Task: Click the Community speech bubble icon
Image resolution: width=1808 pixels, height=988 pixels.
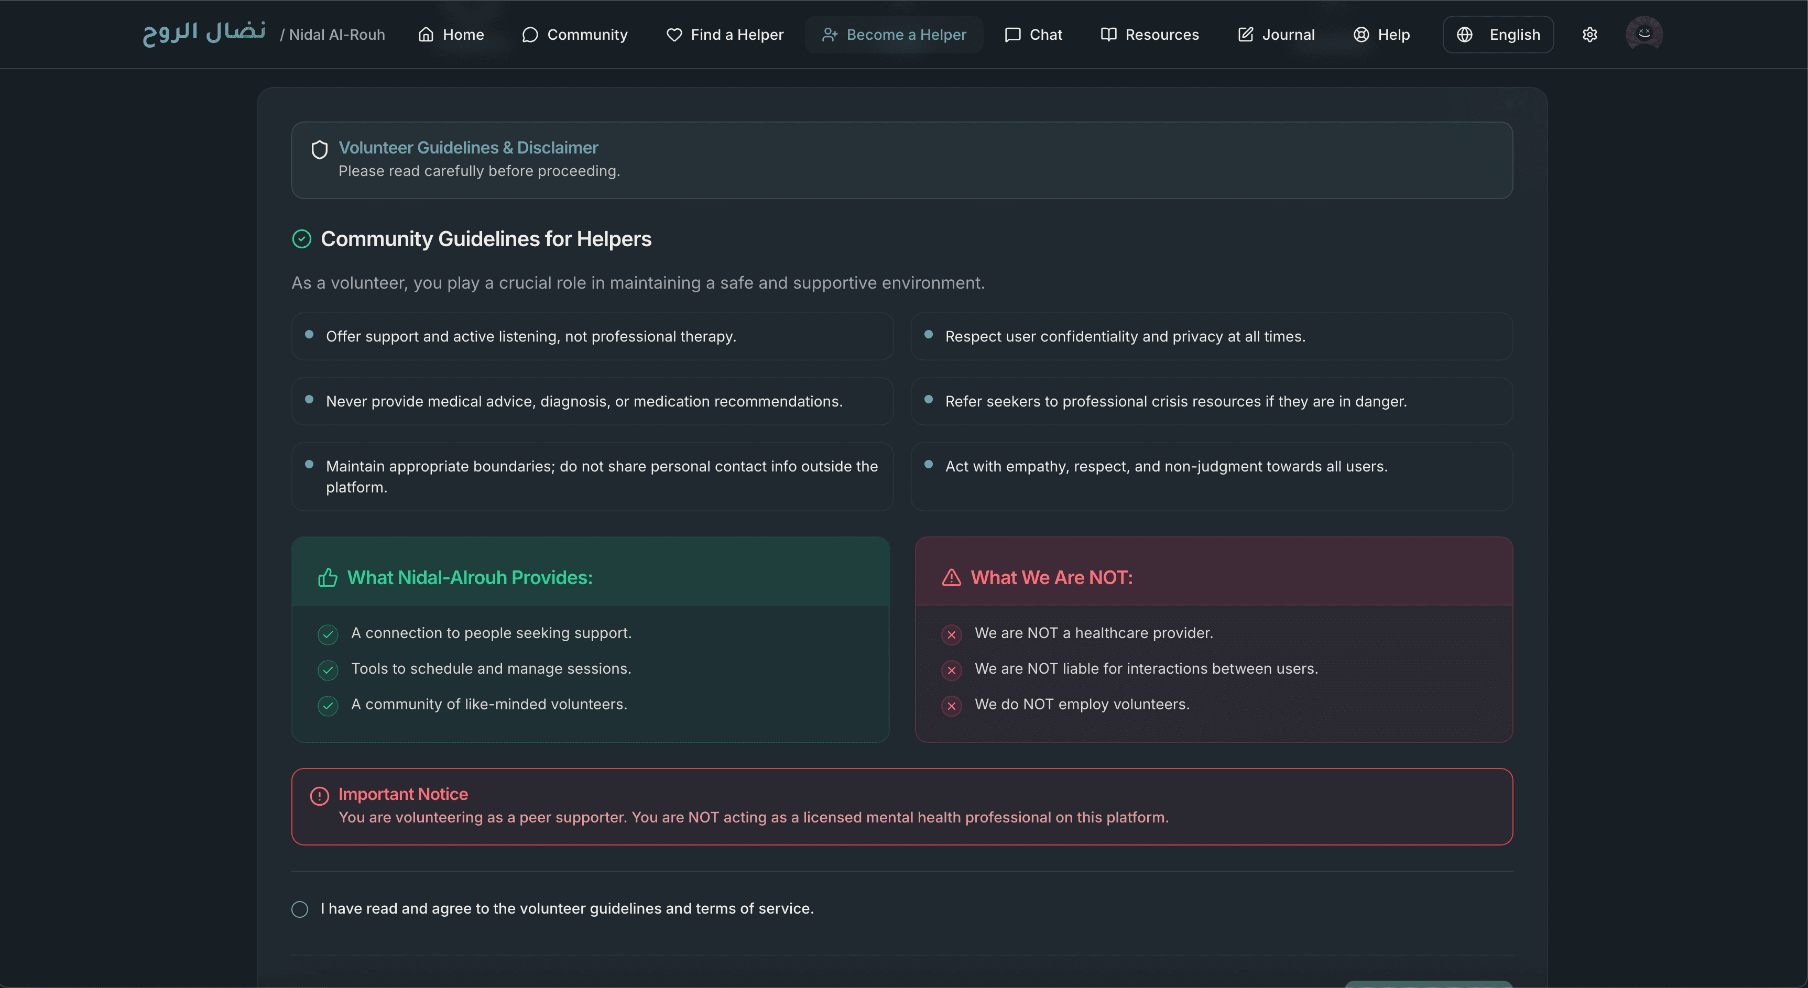Action: (530, 35)
